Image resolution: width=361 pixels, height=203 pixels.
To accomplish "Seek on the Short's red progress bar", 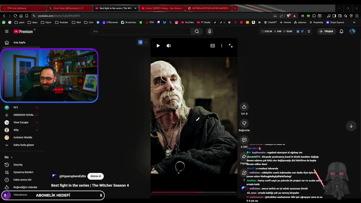I will point(194,192).
